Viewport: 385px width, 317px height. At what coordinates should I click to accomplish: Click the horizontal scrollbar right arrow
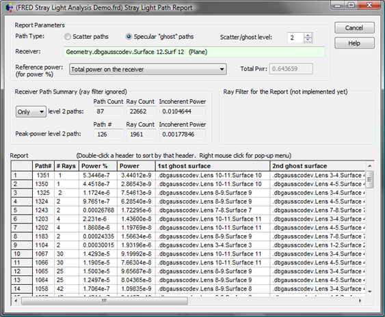click(360, 301)
